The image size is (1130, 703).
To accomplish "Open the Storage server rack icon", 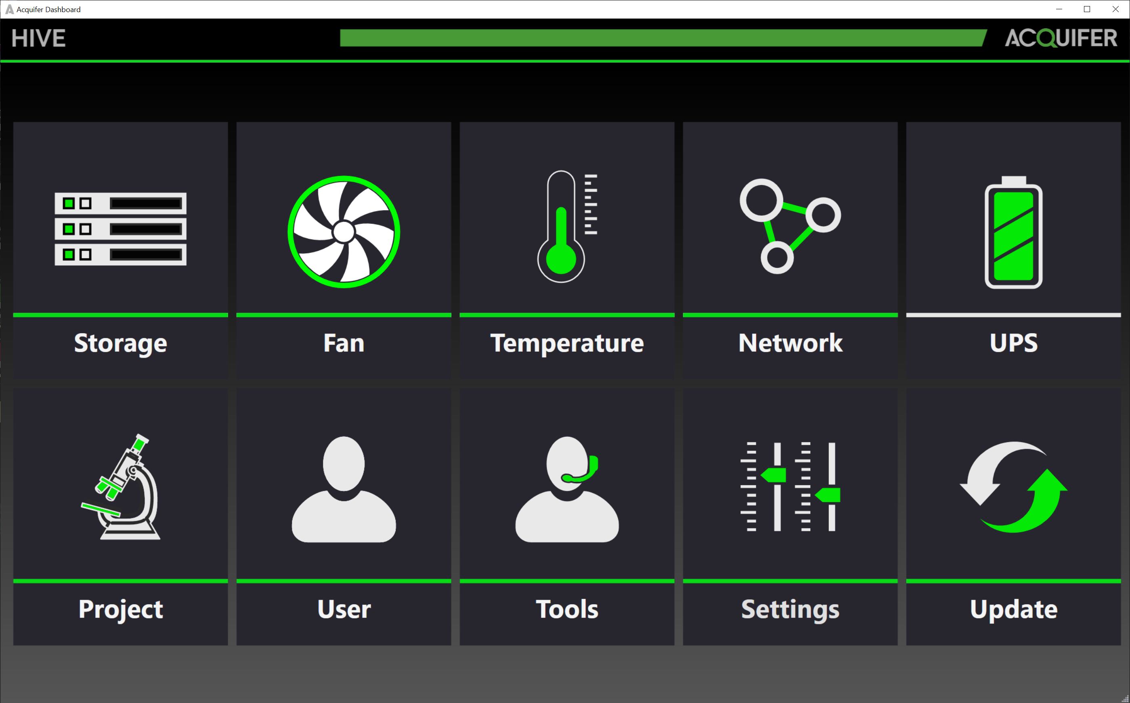I will click(x=121, y=229).
